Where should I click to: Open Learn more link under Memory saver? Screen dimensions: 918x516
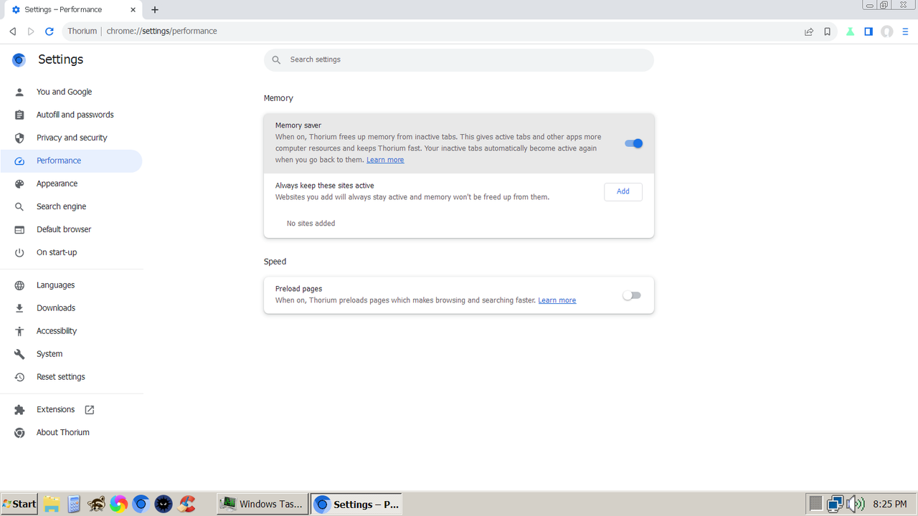[x=385, y=160]
